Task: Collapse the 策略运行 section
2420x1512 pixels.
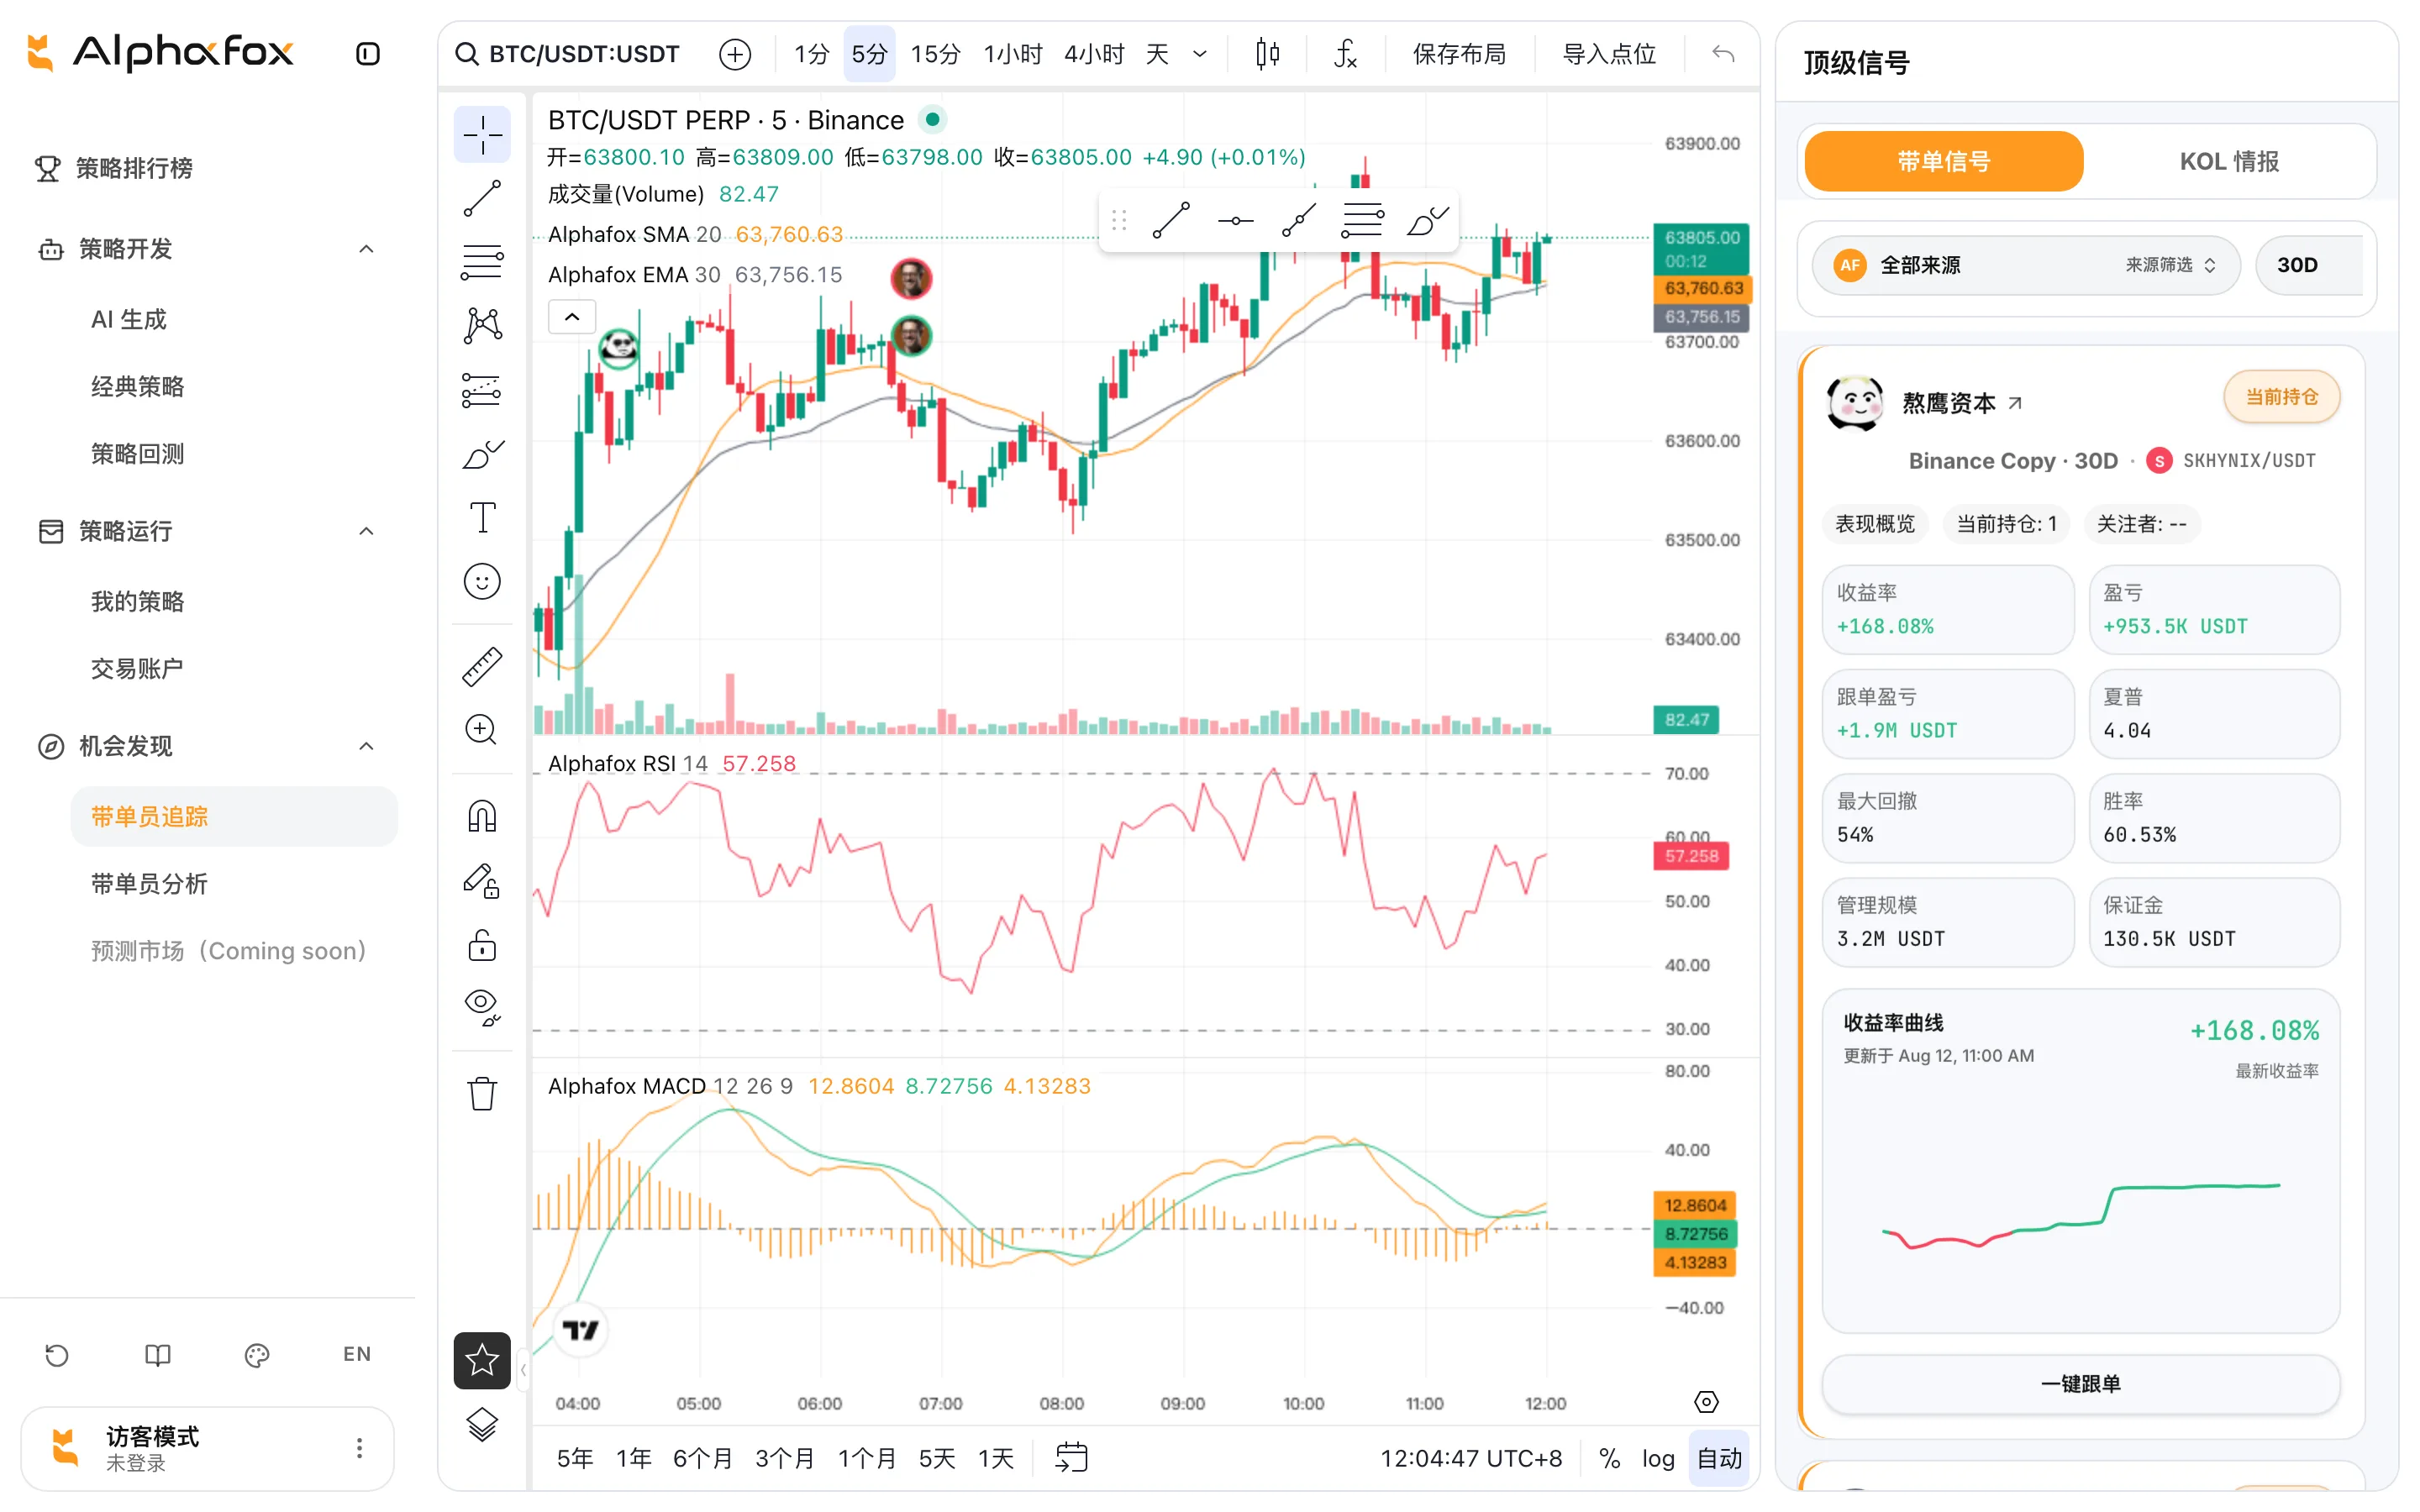Action: coord(366,531)
